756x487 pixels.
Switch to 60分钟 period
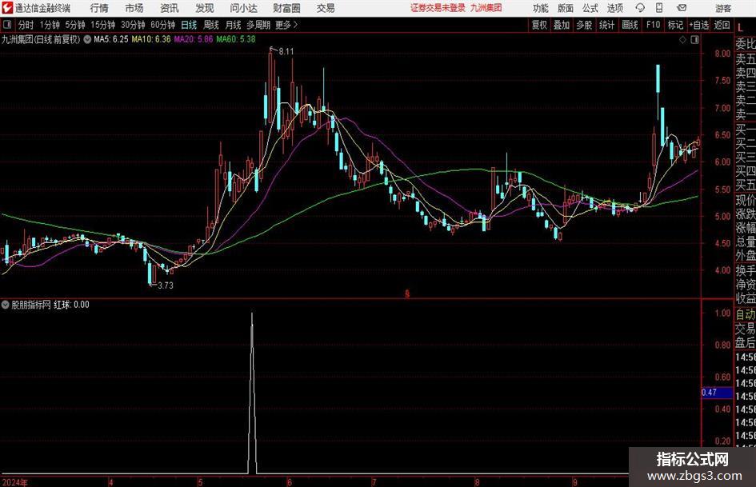point(163,25)
